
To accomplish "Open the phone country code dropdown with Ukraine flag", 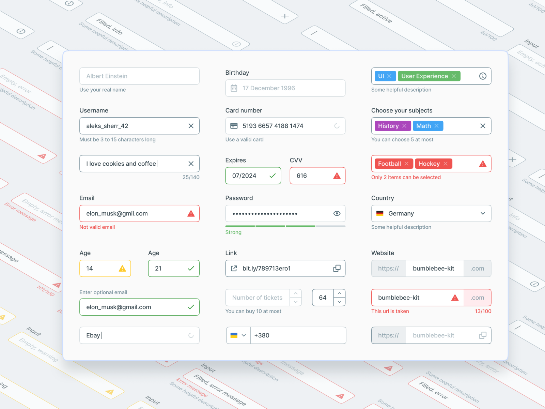I will point(238,335).
